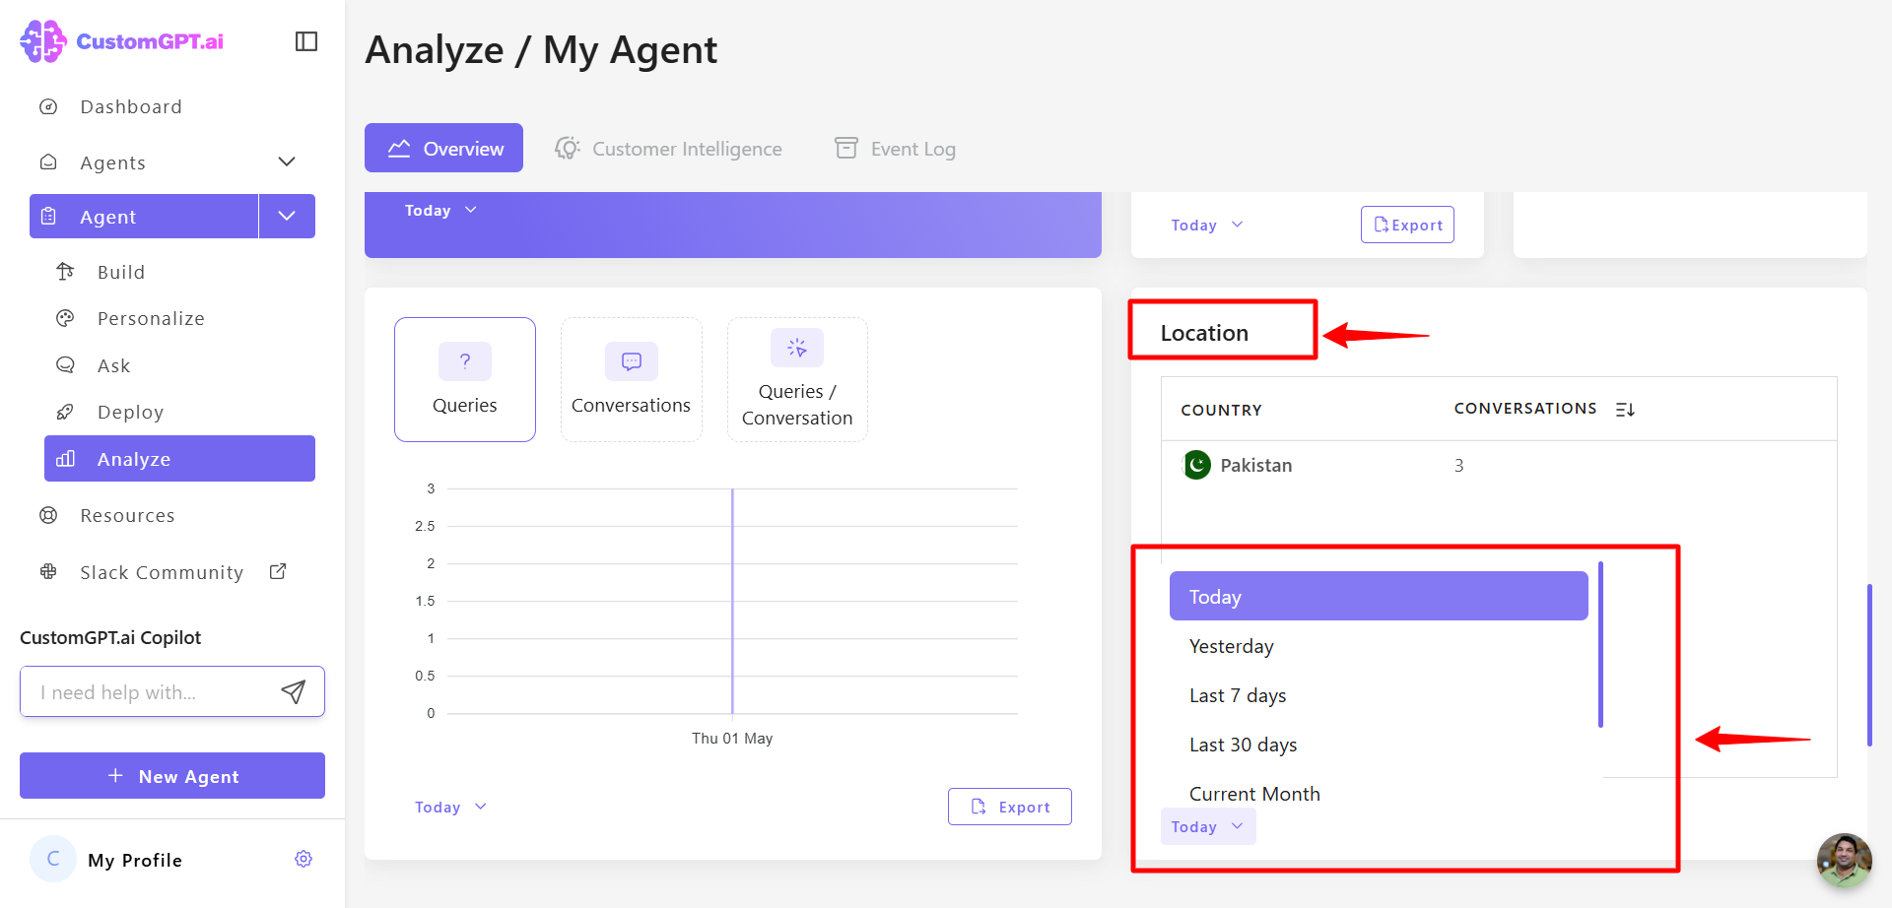Click the dropdown list scrollbar
Image resolution: width=1892 pixels, height=908 pixels.
click(x=1600, y=644)
